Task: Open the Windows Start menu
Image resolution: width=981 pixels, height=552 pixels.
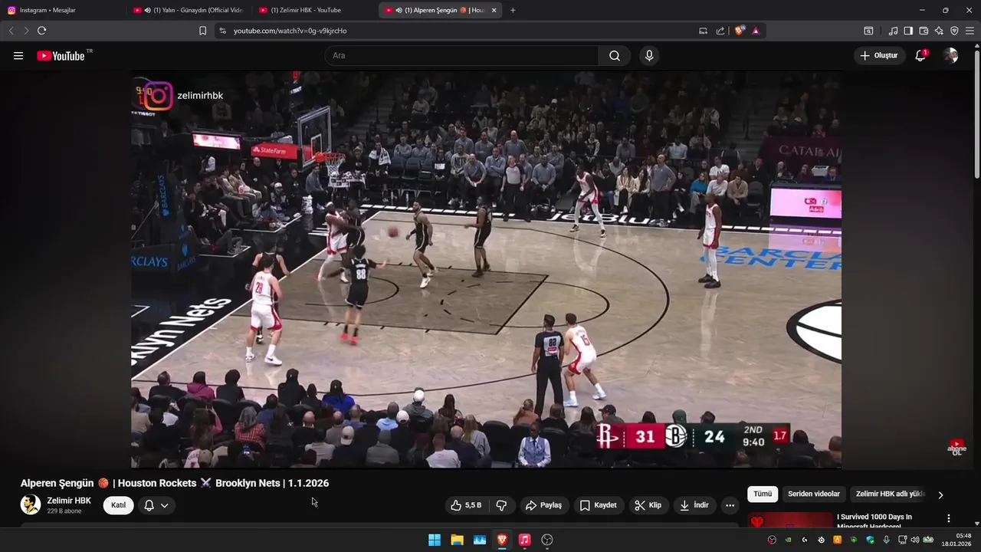Action: 435,540
